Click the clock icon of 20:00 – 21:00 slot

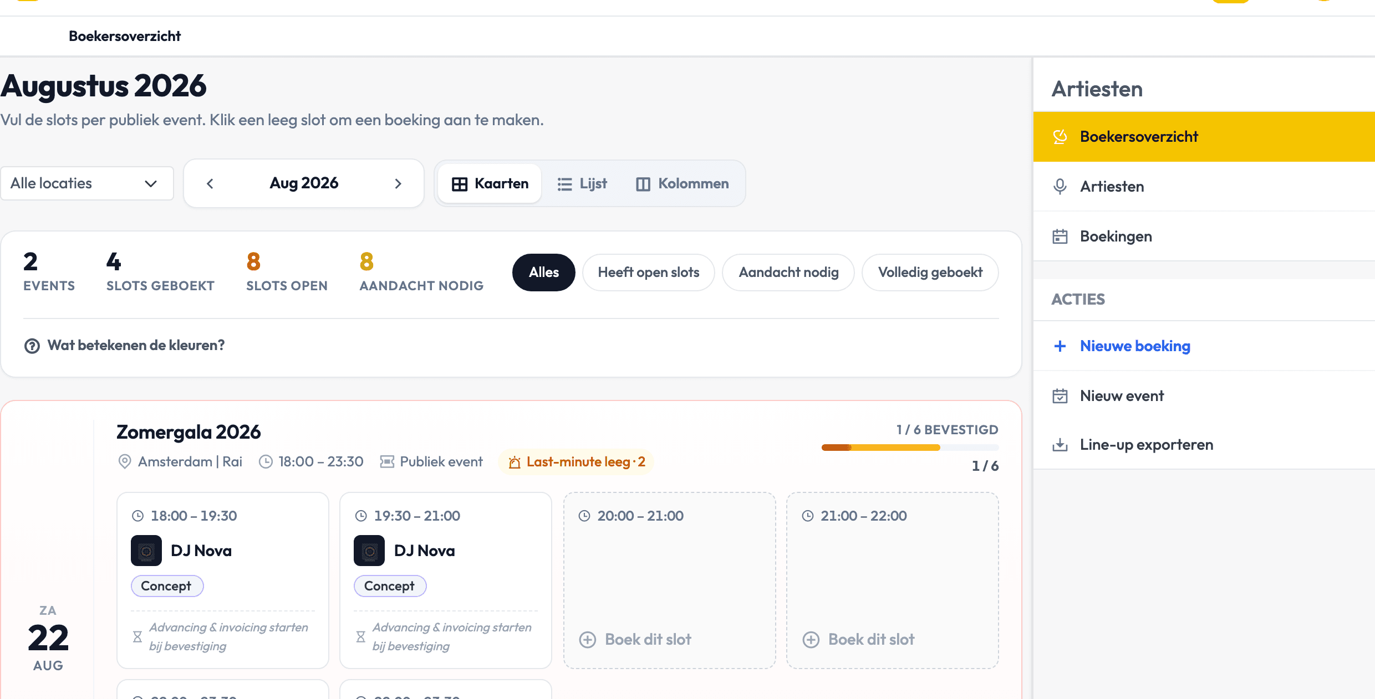[584, 516]
